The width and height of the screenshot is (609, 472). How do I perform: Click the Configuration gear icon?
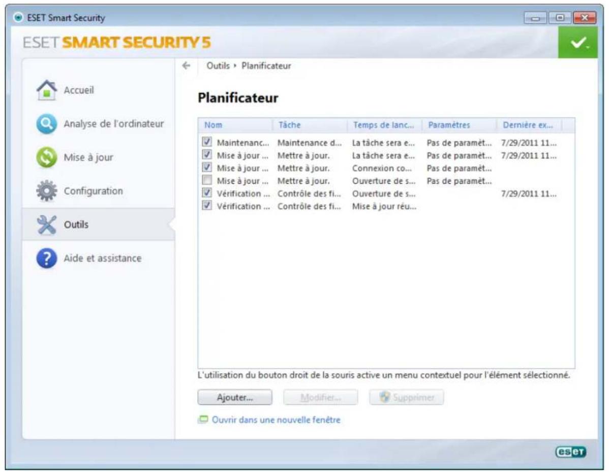(x=47, y=191)
